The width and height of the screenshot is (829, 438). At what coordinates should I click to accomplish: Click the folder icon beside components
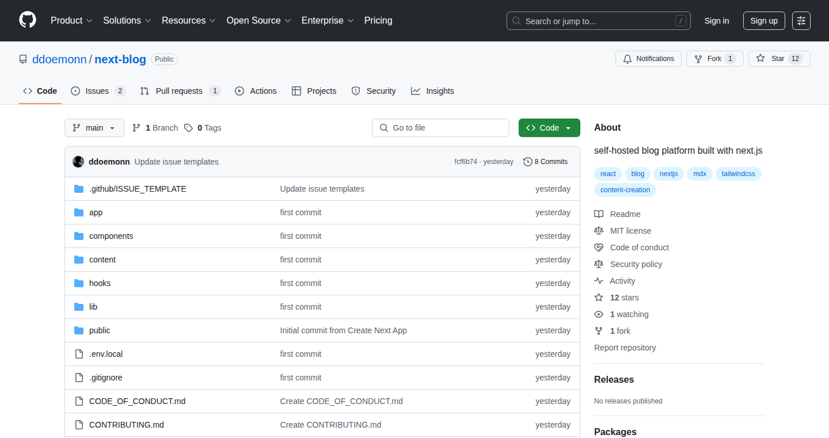click(x=79, y=236)
